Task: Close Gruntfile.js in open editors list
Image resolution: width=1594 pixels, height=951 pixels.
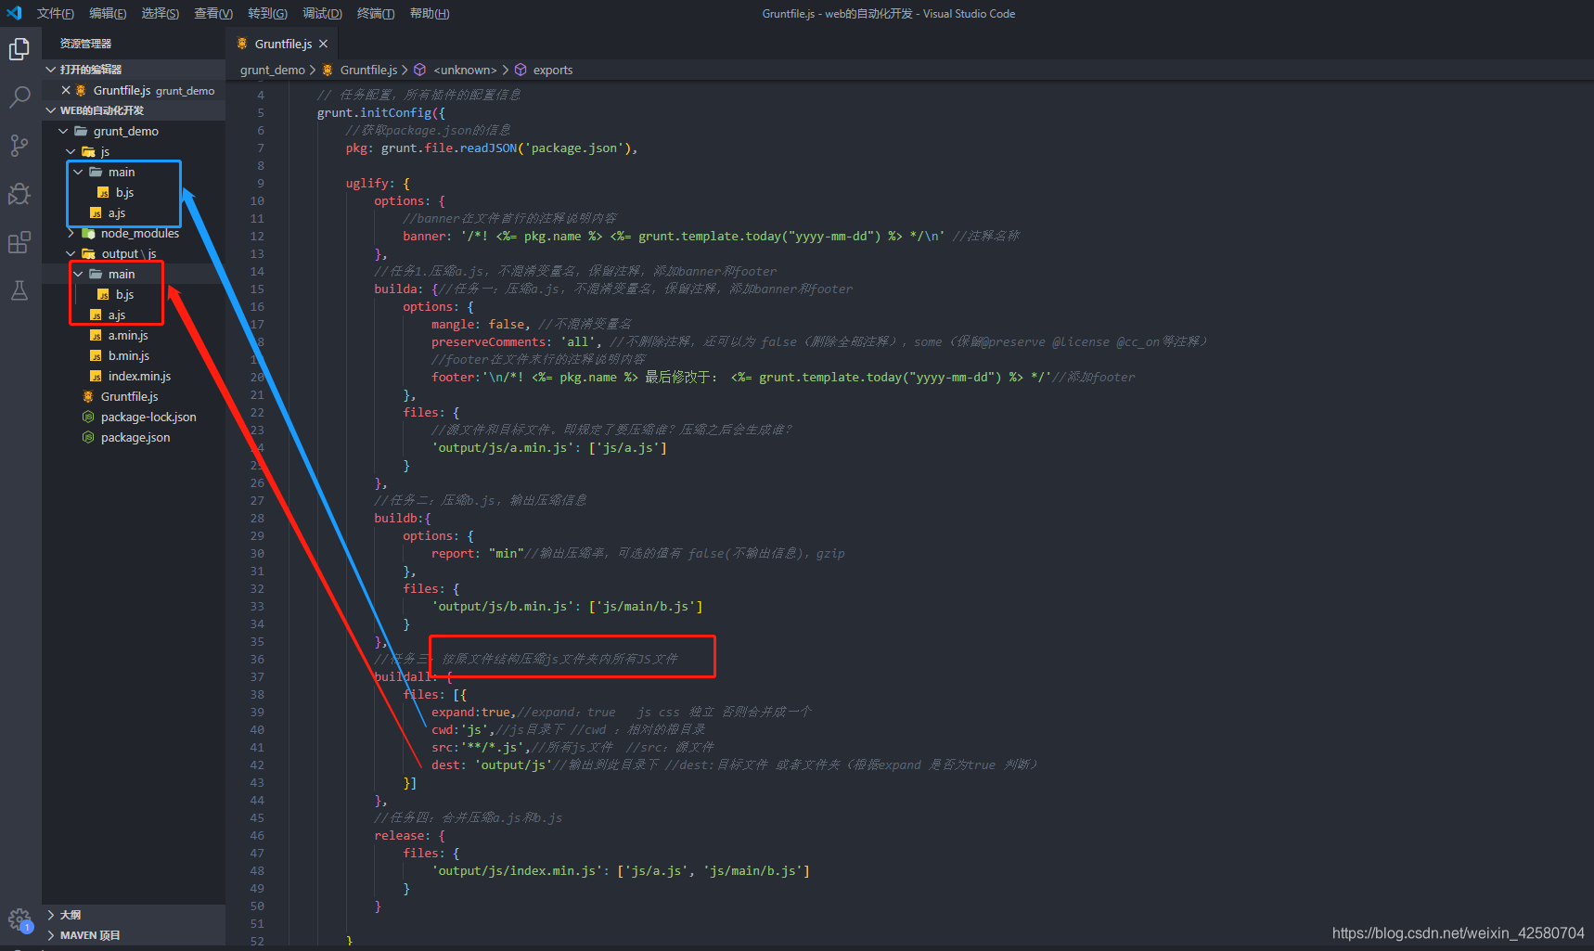Action: pyautogui.click(x=66, y=90)
